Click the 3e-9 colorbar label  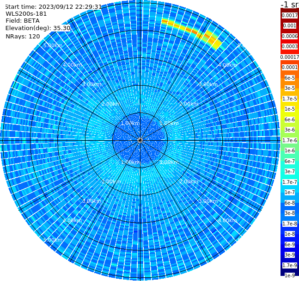[290, 255]
